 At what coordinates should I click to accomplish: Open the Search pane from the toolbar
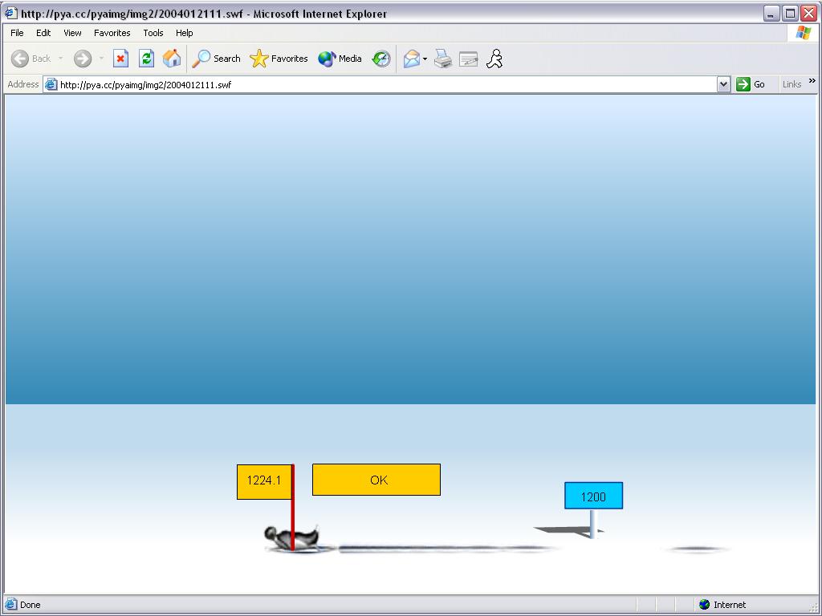coord(217,59)
